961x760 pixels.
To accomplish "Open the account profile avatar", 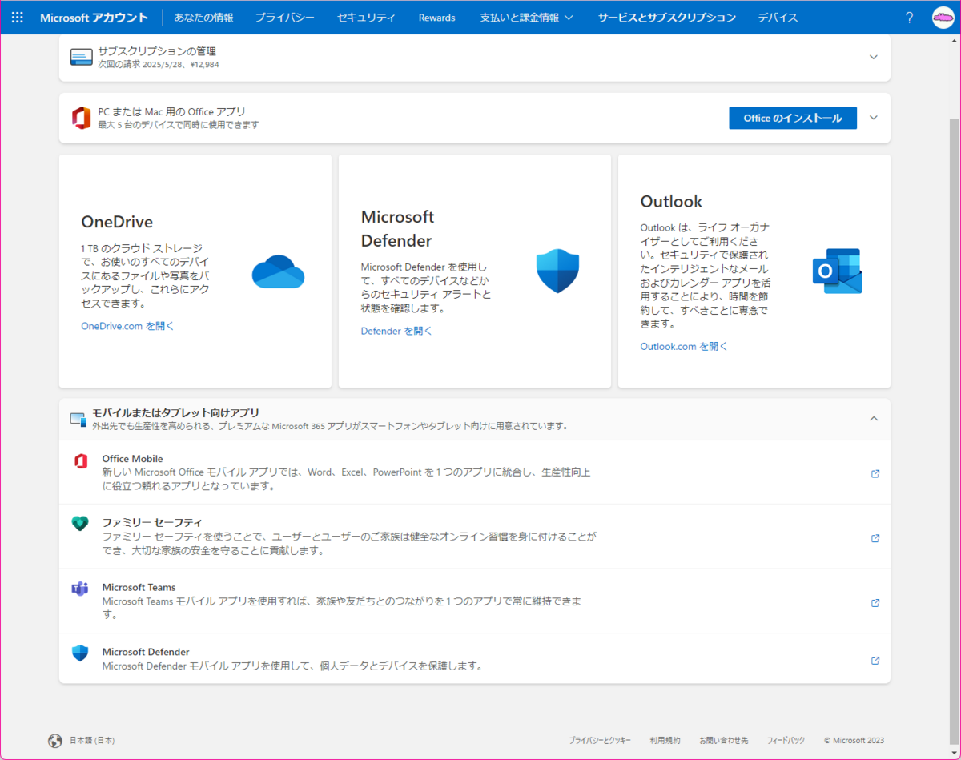I will coord(943,18).
